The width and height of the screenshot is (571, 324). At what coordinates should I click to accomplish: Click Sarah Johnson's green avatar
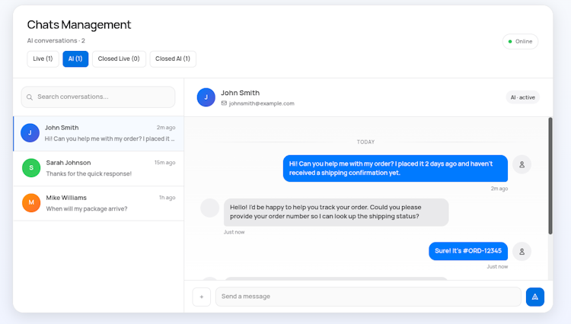coord(31,168)
